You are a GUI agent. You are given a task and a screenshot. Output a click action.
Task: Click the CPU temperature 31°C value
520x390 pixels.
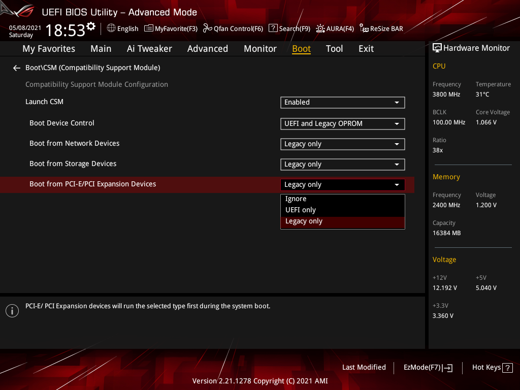pos(482,94)
